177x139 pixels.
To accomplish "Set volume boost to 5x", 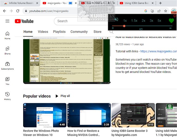I will pyautogui.click(x=159, y=21).
